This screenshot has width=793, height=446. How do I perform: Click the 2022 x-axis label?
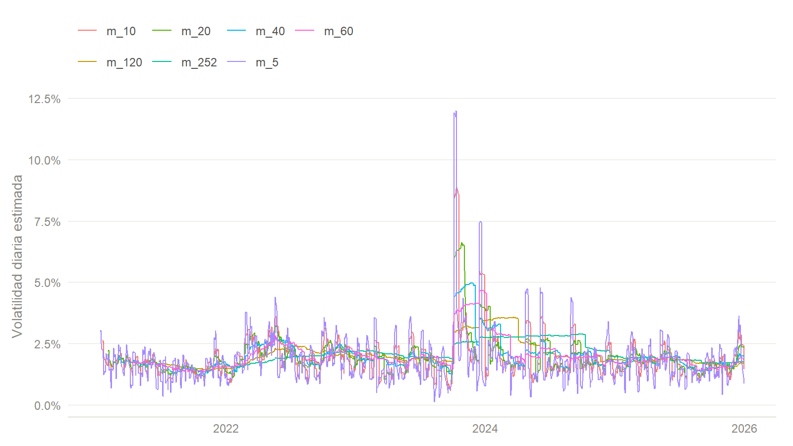(226, 429)
